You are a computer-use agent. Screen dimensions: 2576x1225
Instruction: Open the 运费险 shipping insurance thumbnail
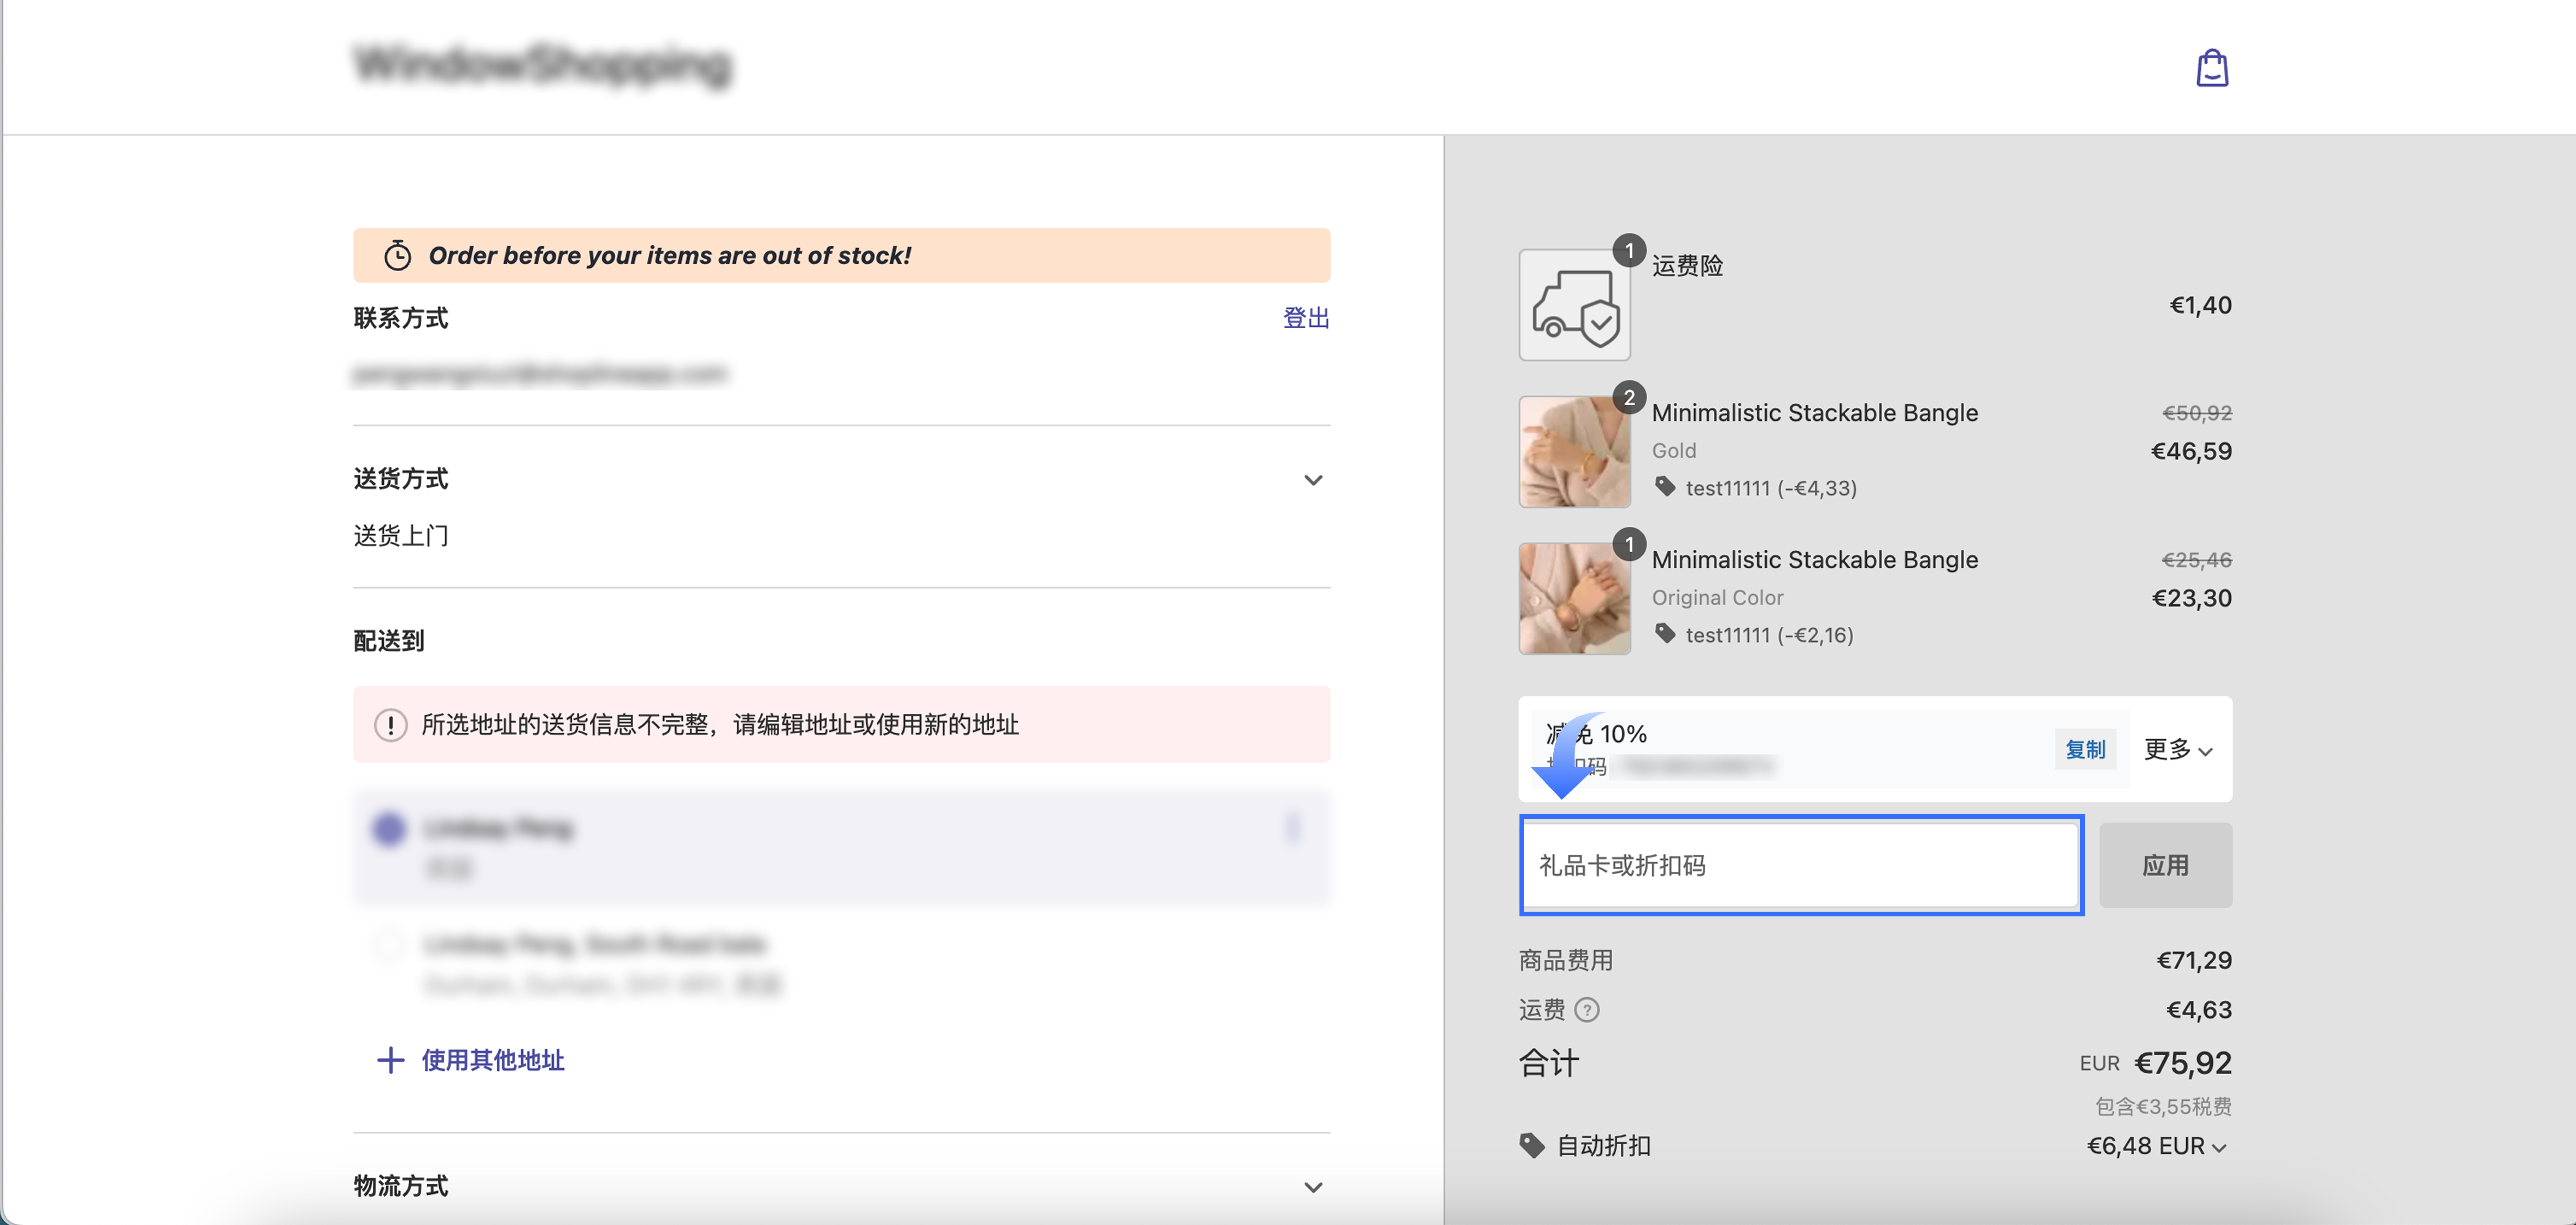click(1574, 305)
